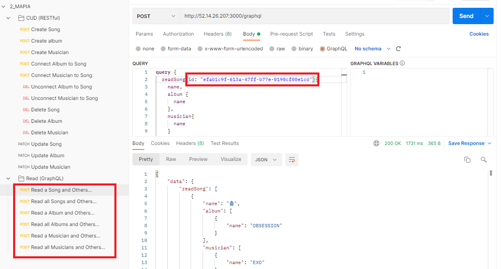Copy response with the copy icon
The height and width of the screenshot is (269, 501).
(467, 160)
